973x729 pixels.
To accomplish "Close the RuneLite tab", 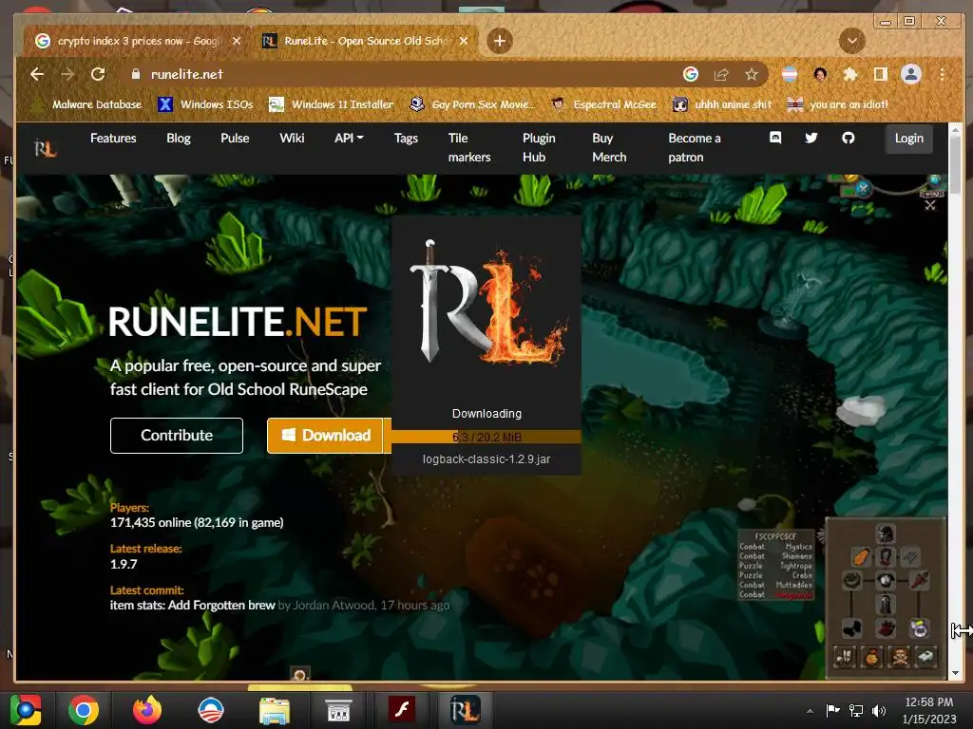I will tap(464, 41).
